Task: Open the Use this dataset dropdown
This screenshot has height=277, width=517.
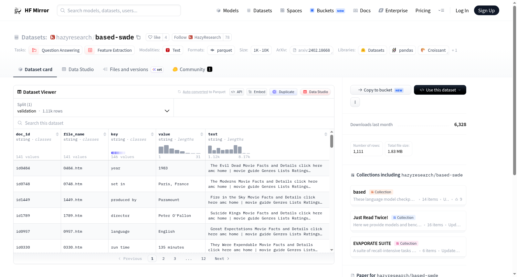Action: point(440,90)
